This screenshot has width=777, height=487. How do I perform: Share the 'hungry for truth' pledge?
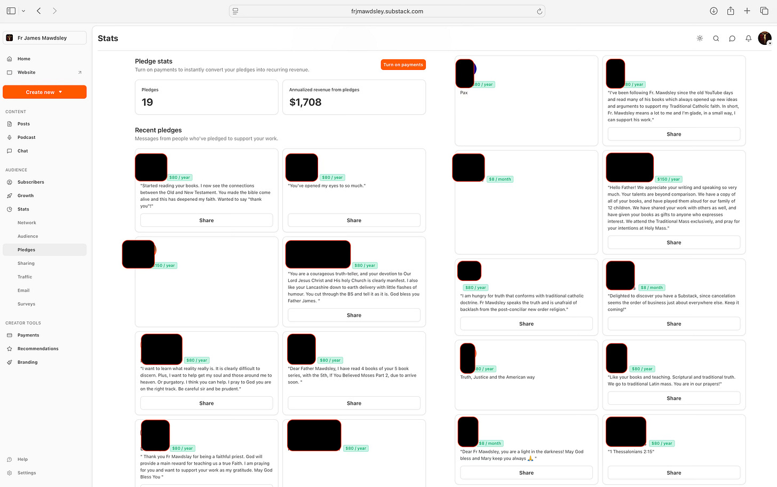click(526, 324)
